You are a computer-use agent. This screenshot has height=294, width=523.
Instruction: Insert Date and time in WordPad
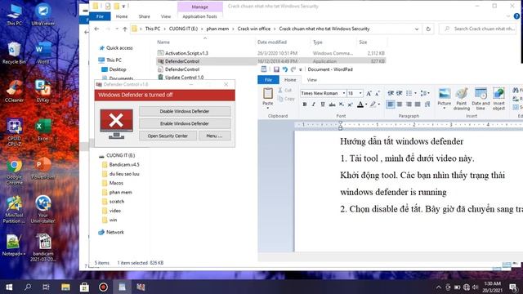click(481, 99)
